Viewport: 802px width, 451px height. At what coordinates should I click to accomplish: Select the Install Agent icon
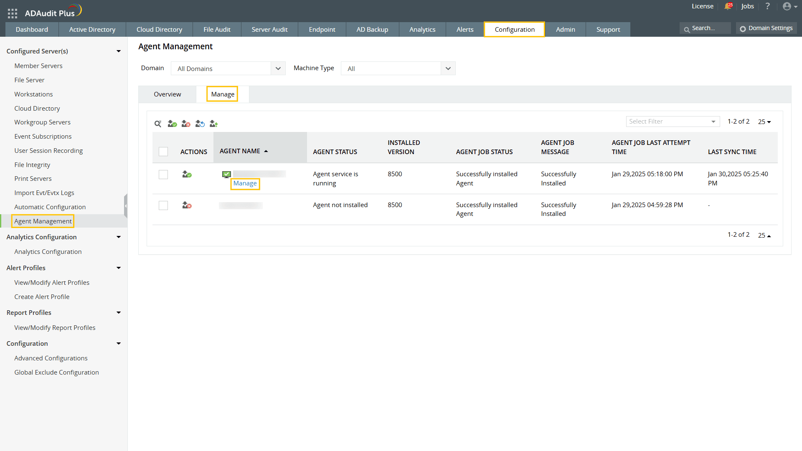172,124
